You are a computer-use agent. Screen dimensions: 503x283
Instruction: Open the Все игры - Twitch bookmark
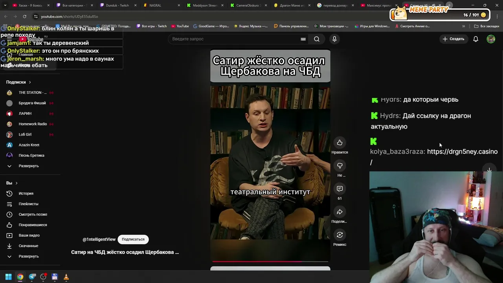click(152, 26)
